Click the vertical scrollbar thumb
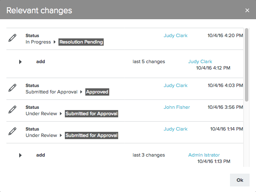Screen dimensions: 256x192 coord(247,65)
